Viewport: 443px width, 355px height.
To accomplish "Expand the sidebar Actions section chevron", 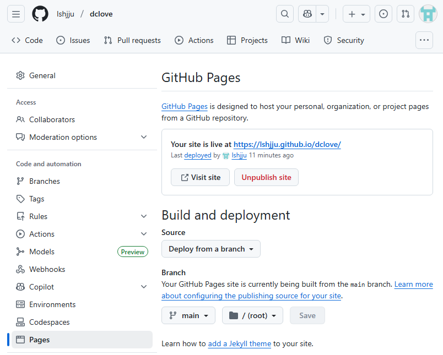I will coord(144,234).
